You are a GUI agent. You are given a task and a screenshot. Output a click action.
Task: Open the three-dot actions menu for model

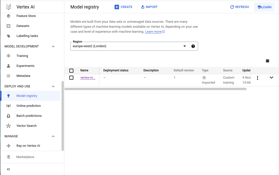tap(257, 78)
